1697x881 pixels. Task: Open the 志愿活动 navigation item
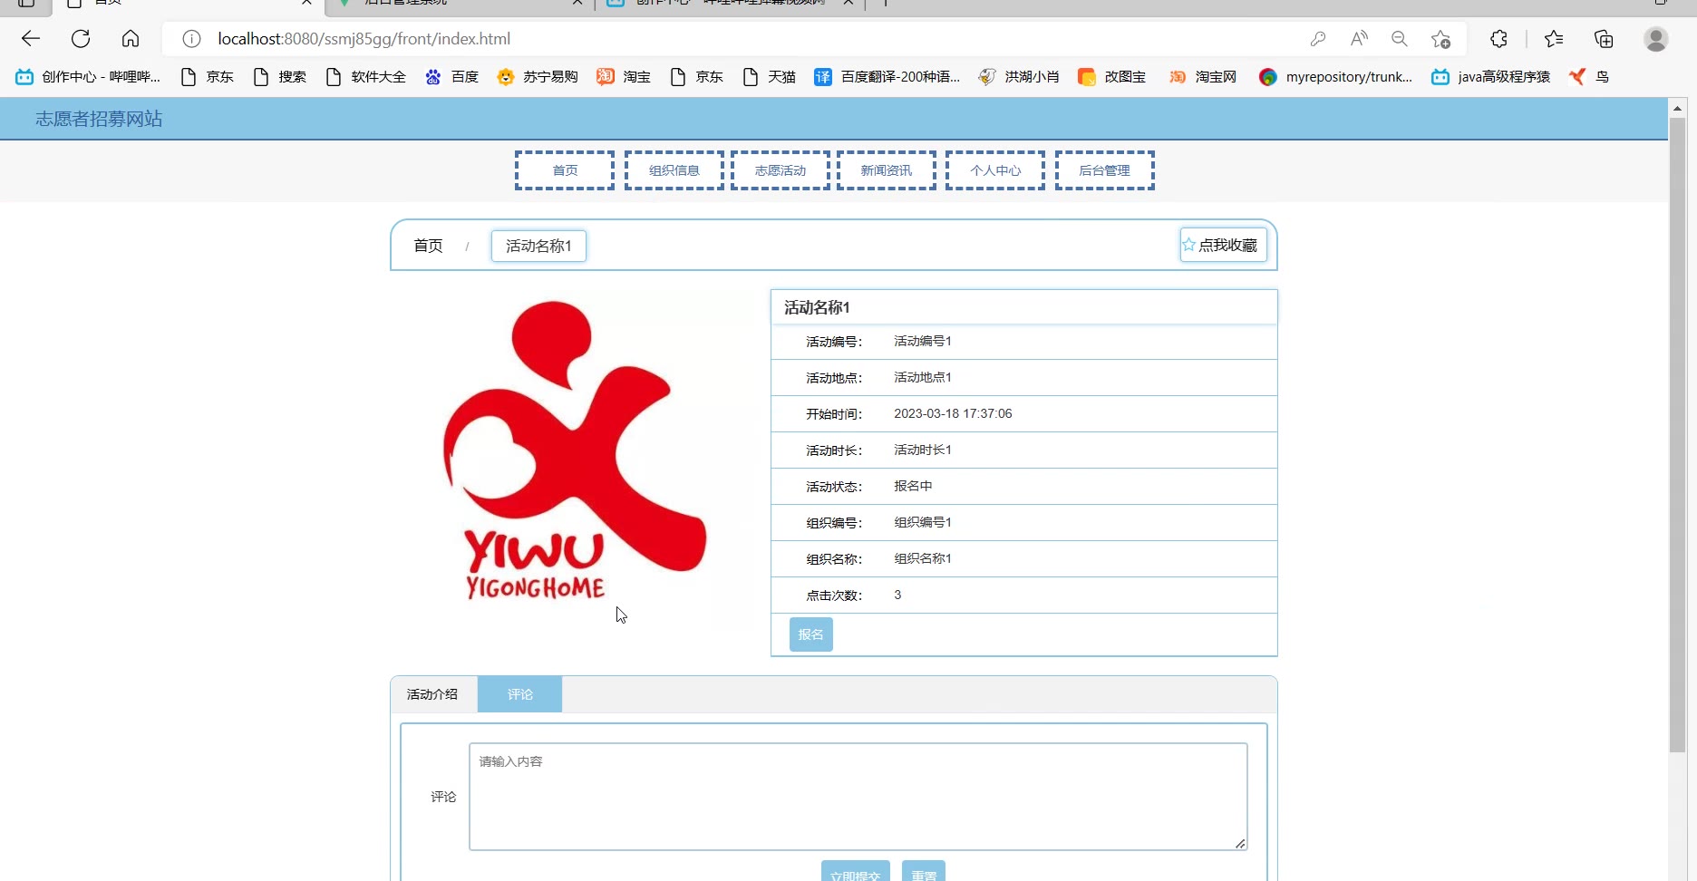(x=781, y=170)
